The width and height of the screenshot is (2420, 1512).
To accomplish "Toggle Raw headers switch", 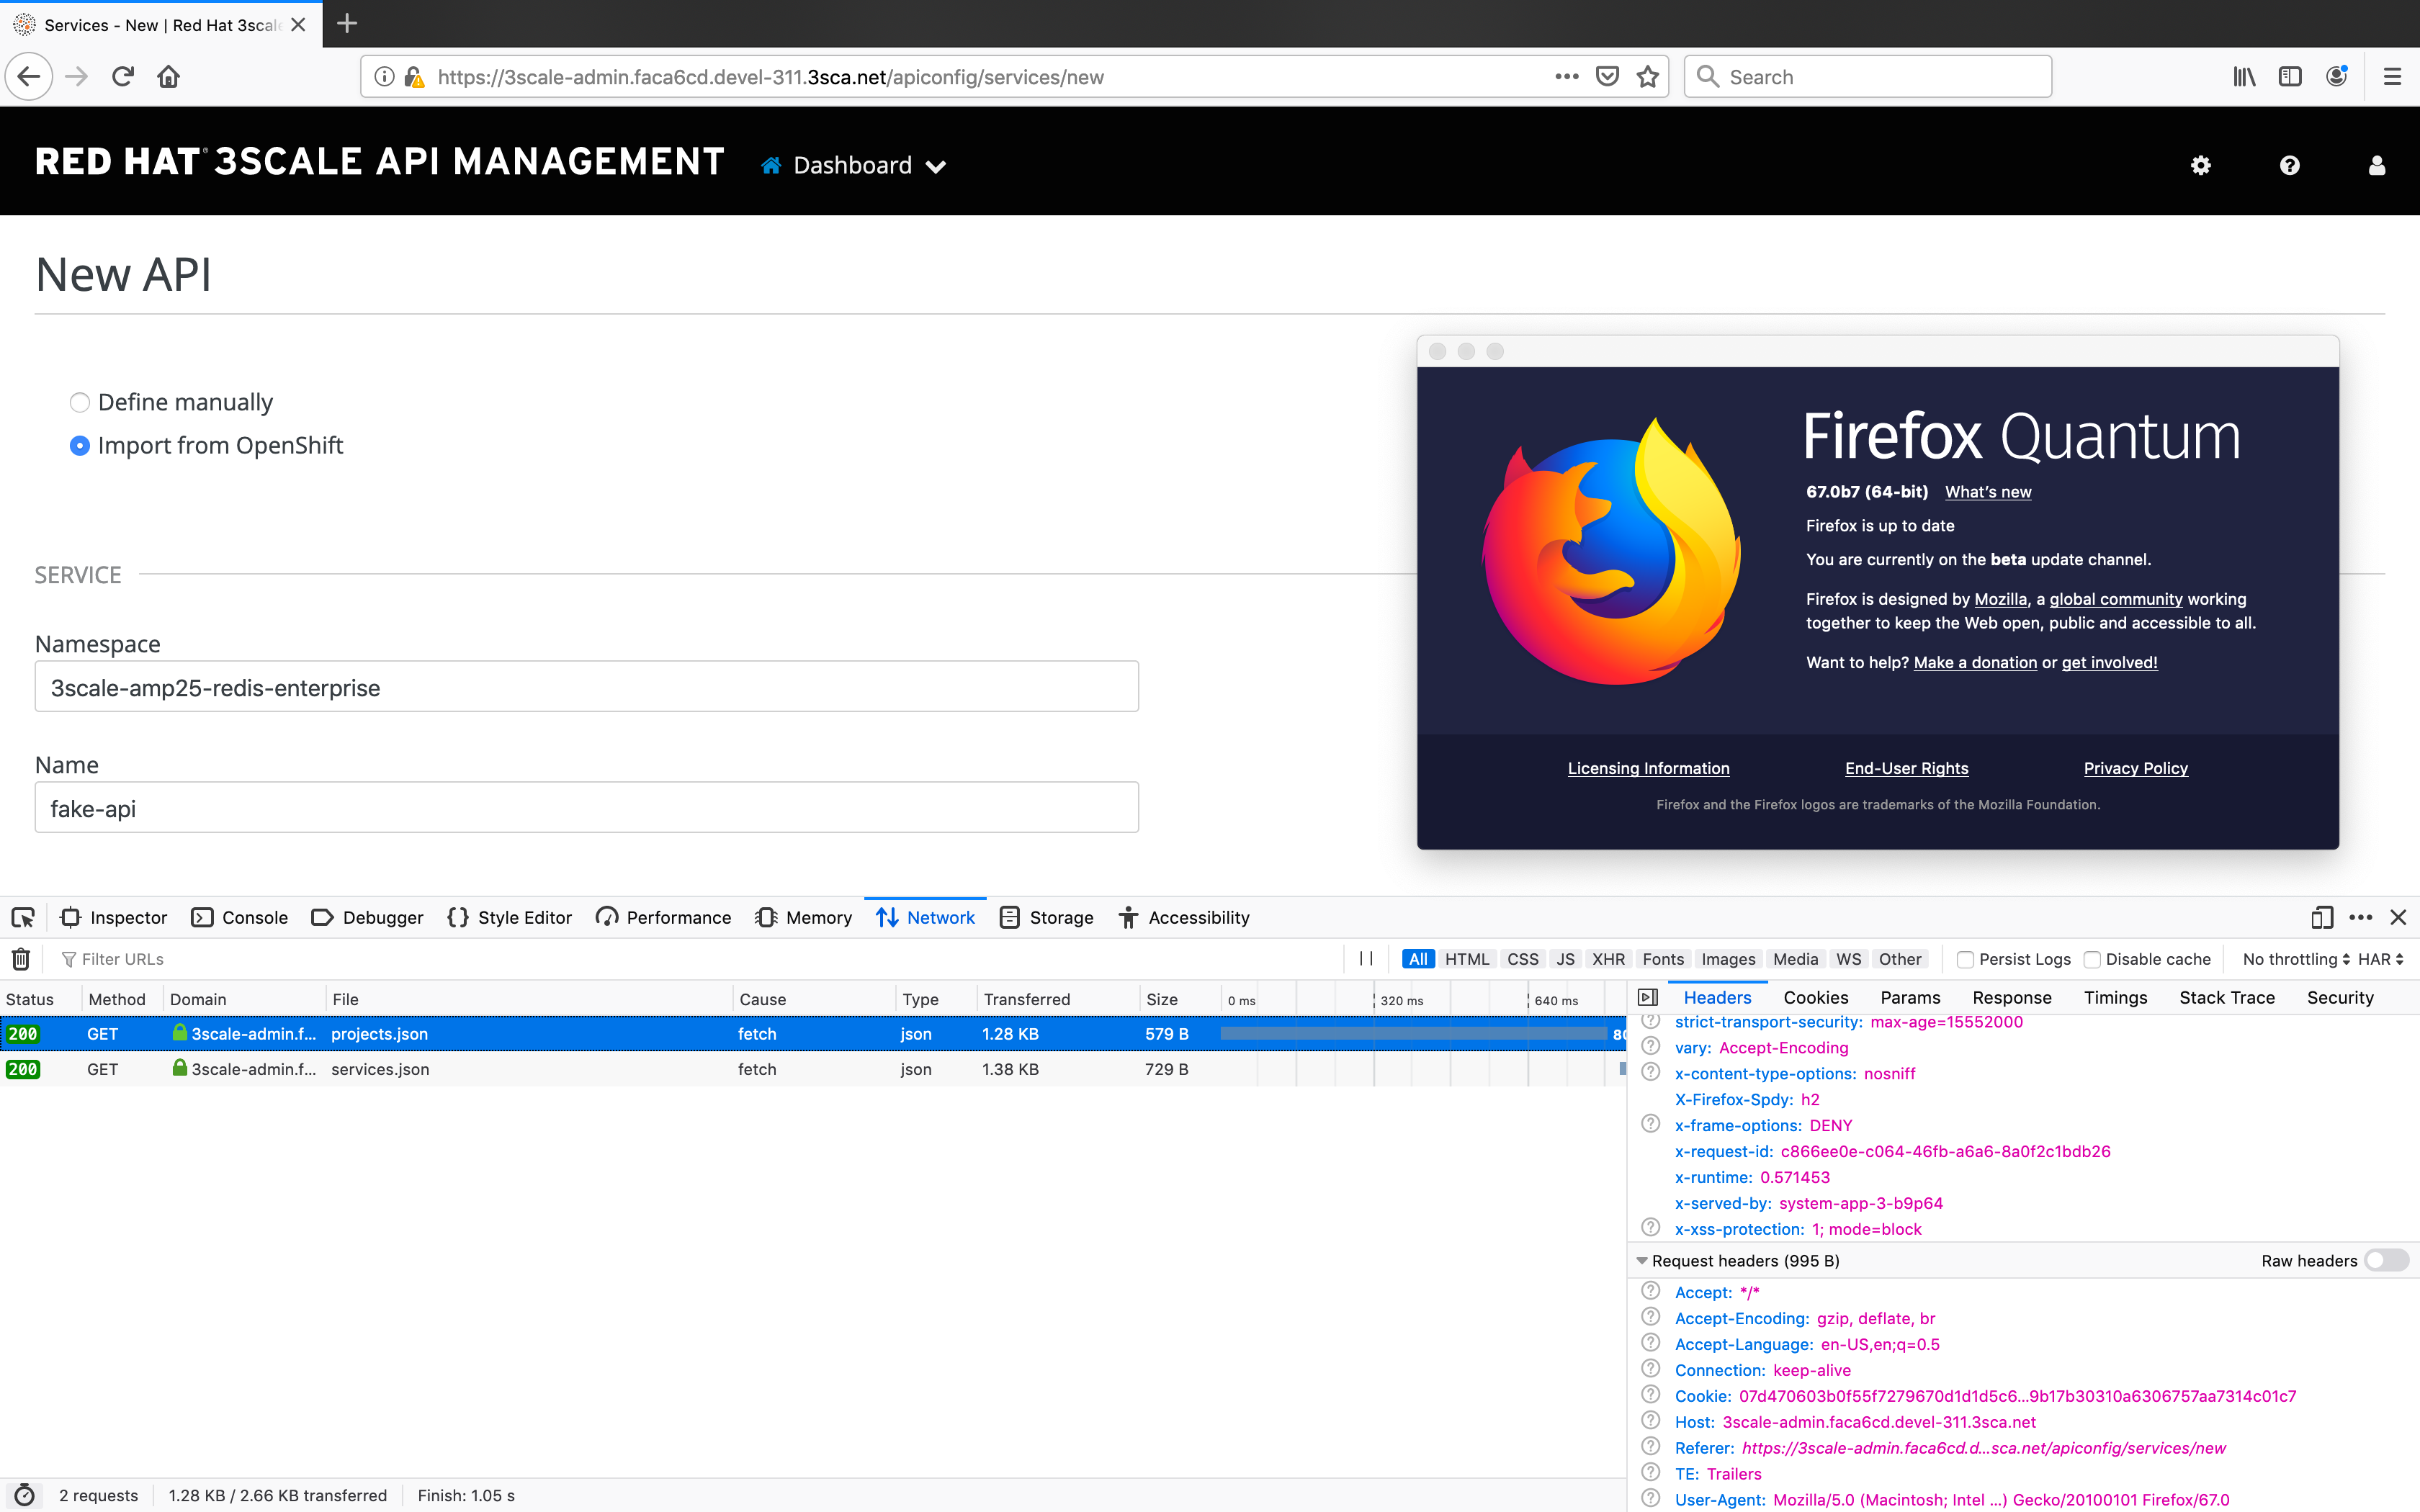I will (2386, 1260).
